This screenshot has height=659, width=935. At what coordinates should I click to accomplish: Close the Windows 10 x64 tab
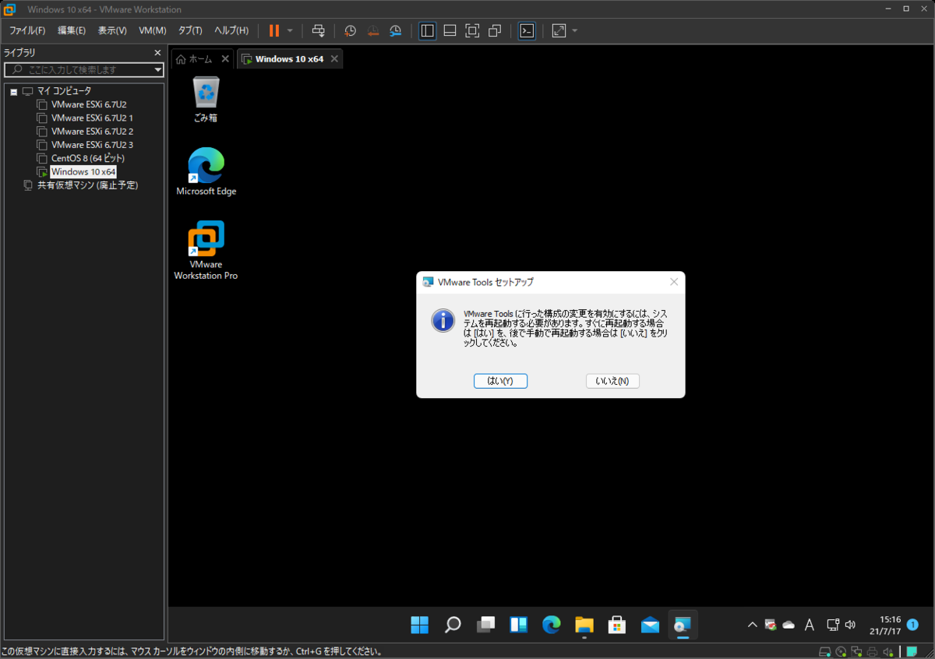pos(334,58)
